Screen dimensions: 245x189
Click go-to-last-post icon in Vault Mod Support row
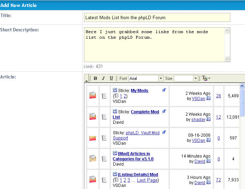click(208, 140)
